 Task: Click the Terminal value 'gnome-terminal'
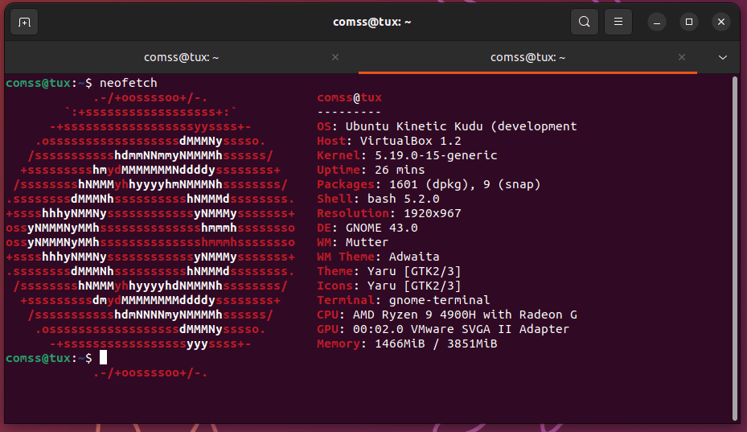coord(439,300)
